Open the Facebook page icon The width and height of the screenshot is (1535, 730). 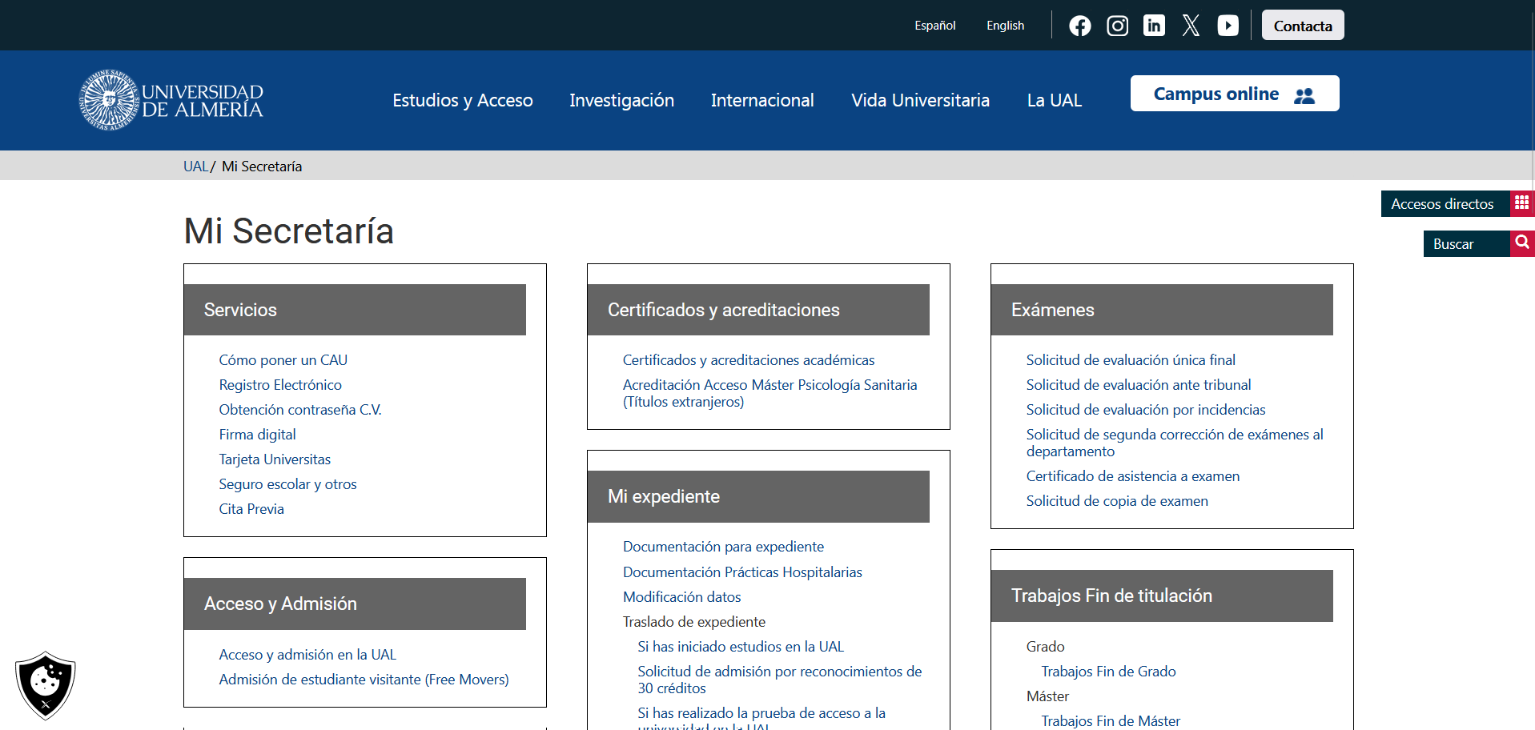[1079, 26]
